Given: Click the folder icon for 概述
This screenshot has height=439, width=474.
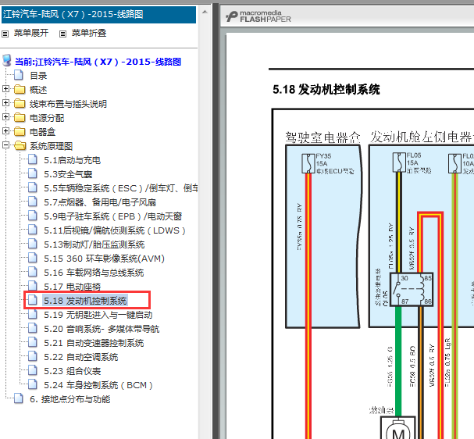Looking at the screenshot, I should [x=20, y=89].
